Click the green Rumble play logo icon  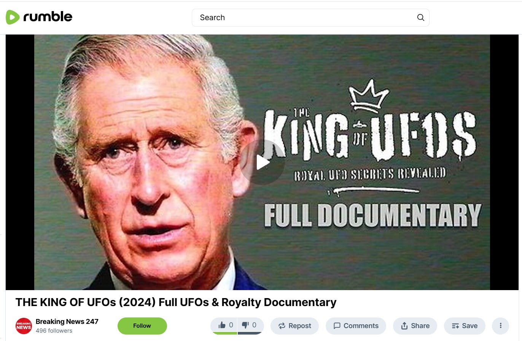[13, 17]
